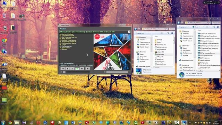The width and height of the screenshot is (222, 125).
Task: Click the green Play button in Album Player
Action: [77, 69]
